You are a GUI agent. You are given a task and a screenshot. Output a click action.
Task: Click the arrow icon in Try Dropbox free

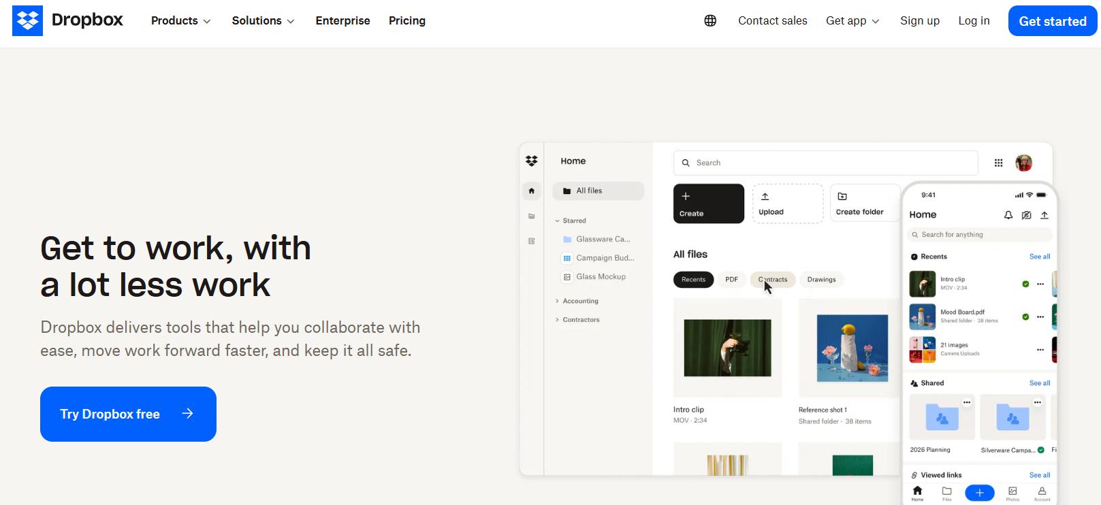pyautogui.click(x=188, y=413)
